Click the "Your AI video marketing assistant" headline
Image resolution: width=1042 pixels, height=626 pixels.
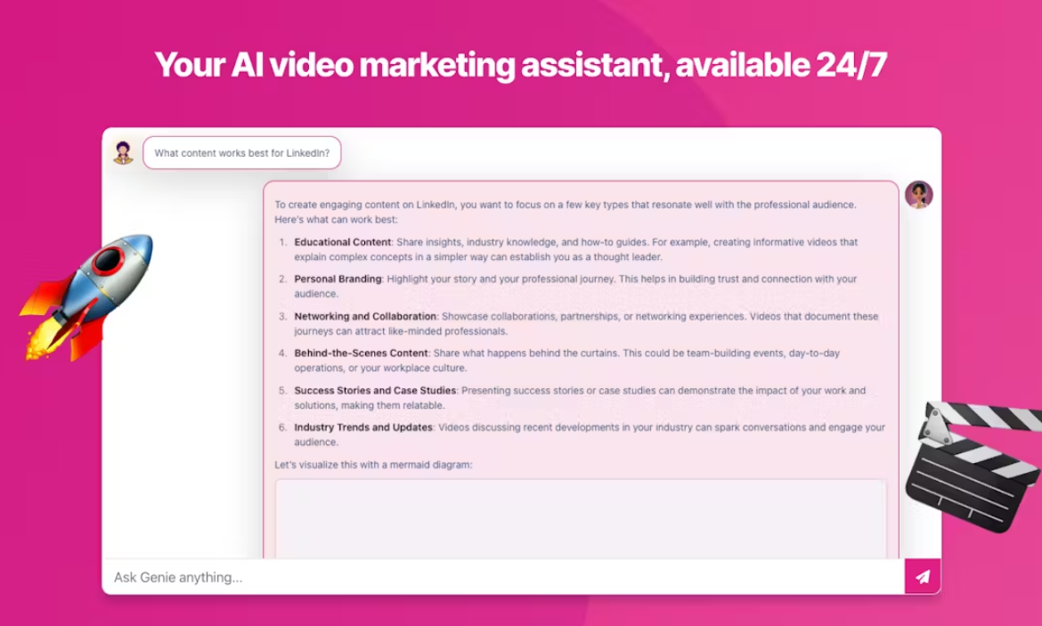(x=521, y=64)
